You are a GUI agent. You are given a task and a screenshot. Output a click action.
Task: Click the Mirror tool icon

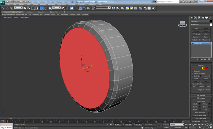[x=113, y=8]
